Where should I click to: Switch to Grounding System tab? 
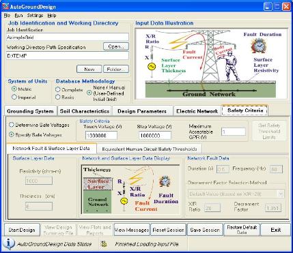(x=30, y=111)
